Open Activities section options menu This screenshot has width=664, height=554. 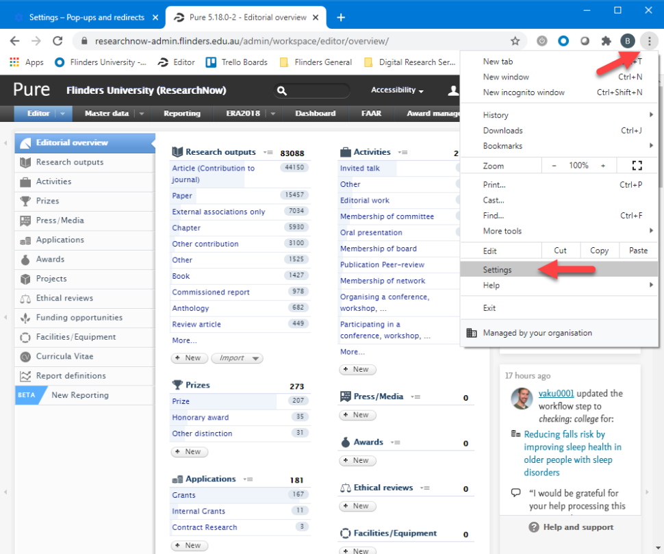point(403,153)
